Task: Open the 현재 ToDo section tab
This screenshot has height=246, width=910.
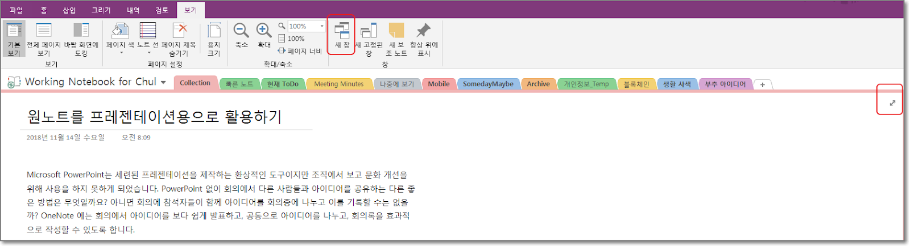Action: click(283, 84)
